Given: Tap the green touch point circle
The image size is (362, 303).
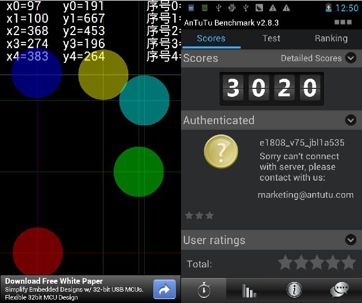Looking at the screenshot, I should (139, 172).
